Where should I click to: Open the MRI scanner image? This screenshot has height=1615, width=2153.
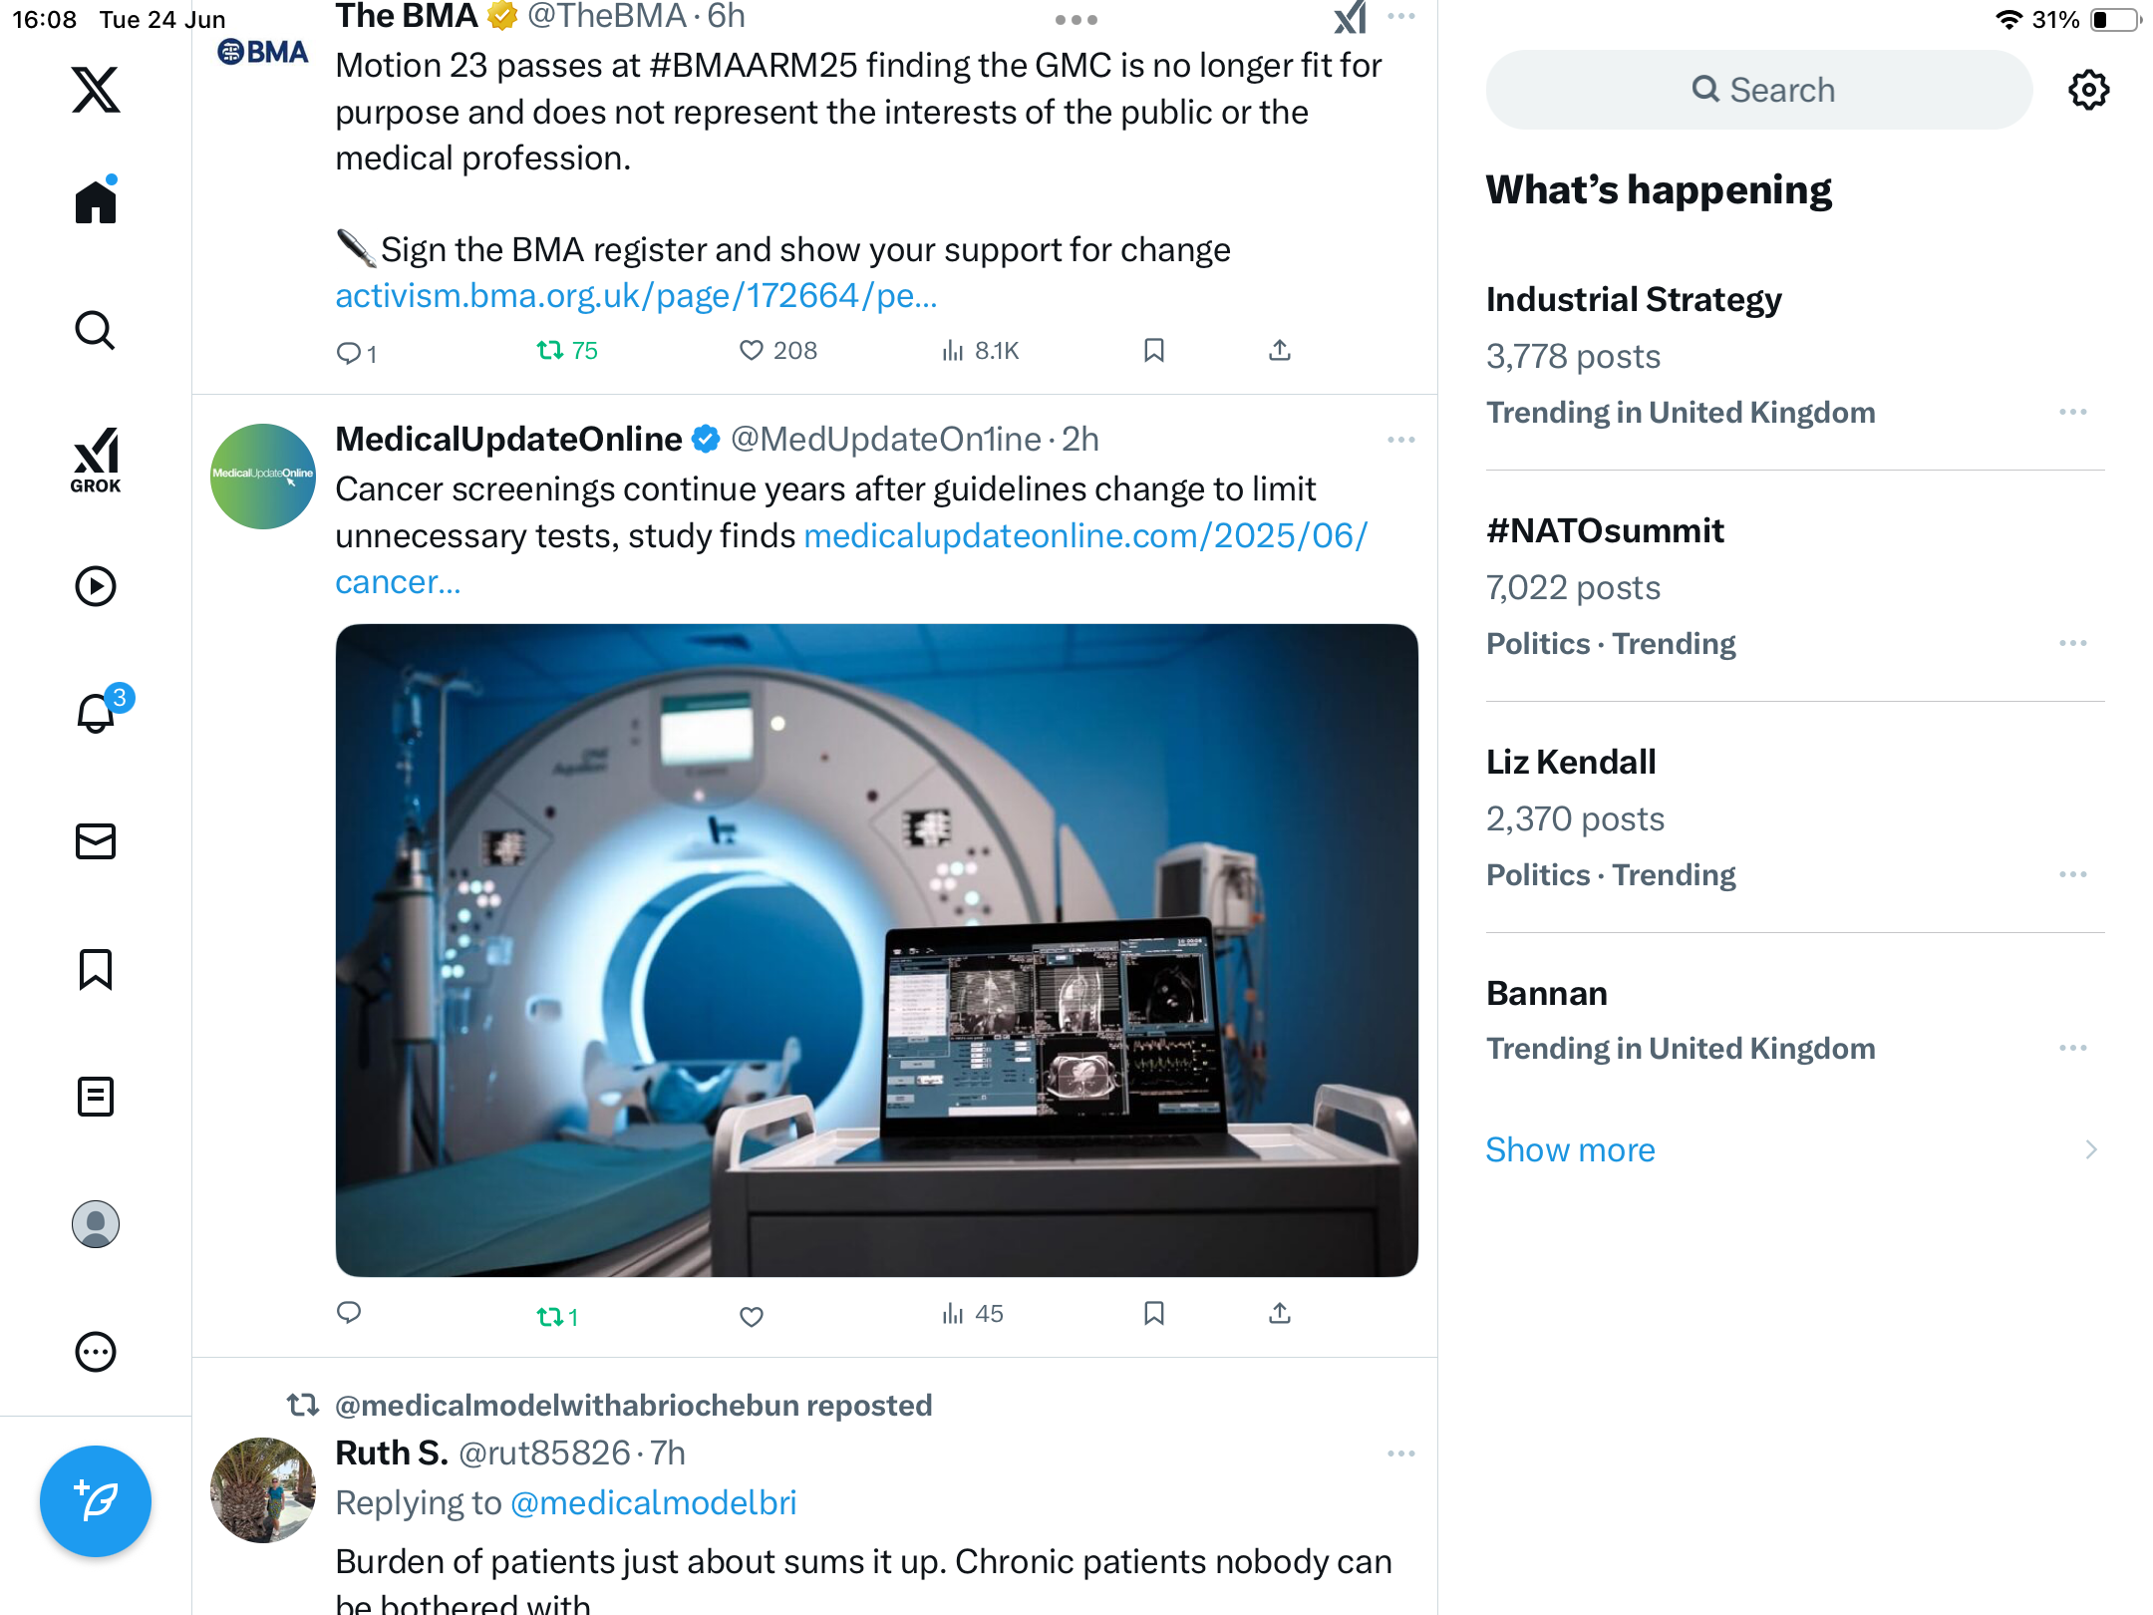[x=877, y=950]
